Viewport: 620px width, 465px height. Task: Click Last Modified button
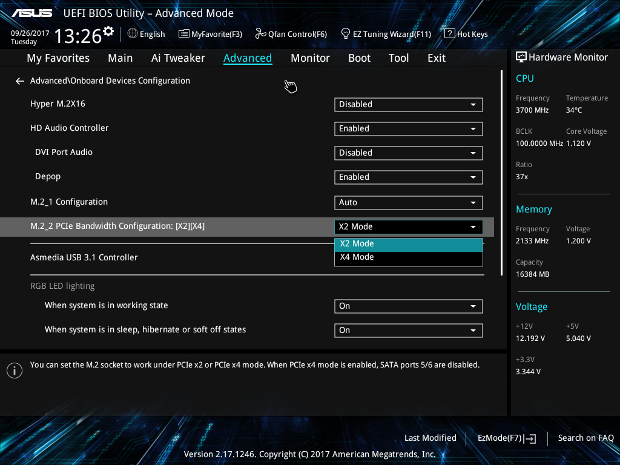coord(430,438)
